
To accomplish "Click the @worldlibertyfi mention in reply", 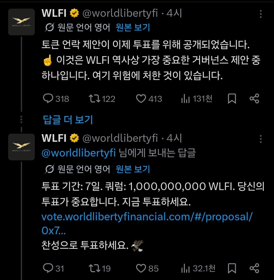I will coord(78,153).
